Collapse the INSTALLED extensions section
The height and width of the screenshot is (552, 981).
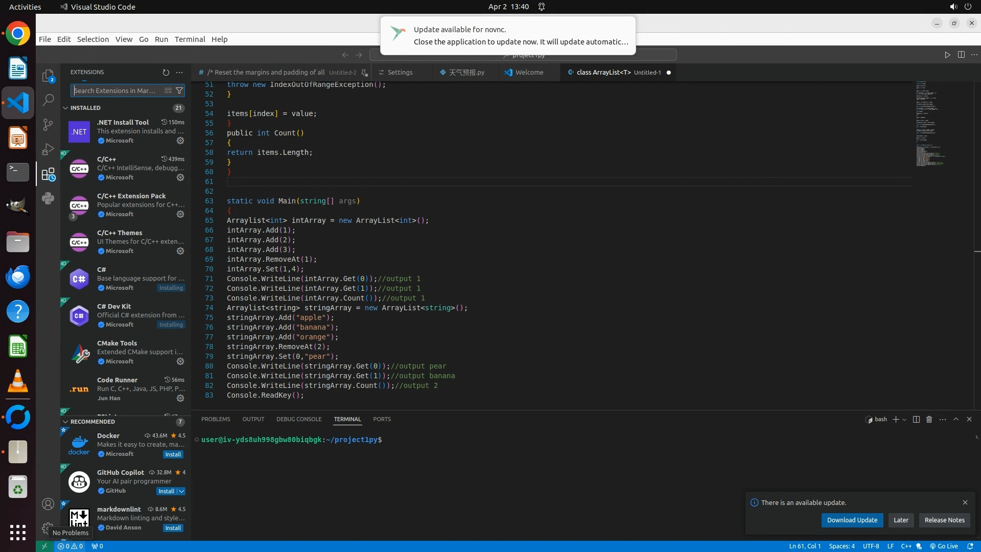65,108
